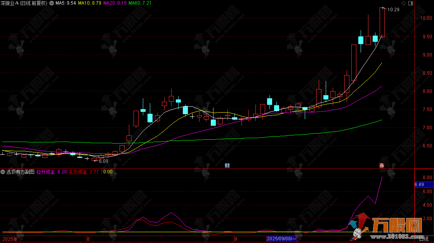
Task: Click the 6.09 low price marker
Action: (103, 161)
